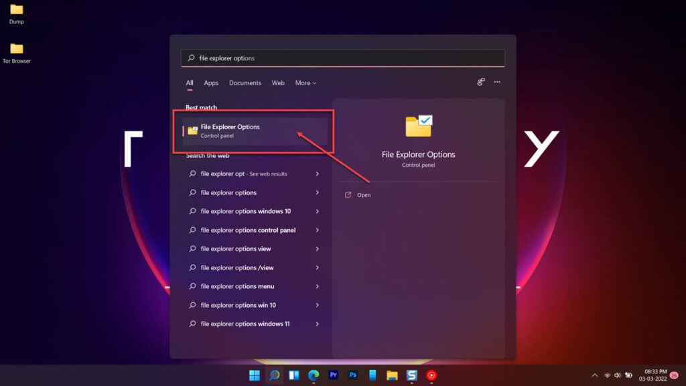This screenshot has width=686, height=386.
Task: Expand arrow for 'file explorer opt' result
Action: 317,174
